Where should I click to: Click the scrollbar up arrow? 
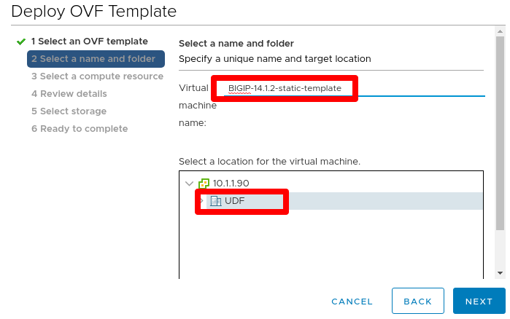point(501,31)
